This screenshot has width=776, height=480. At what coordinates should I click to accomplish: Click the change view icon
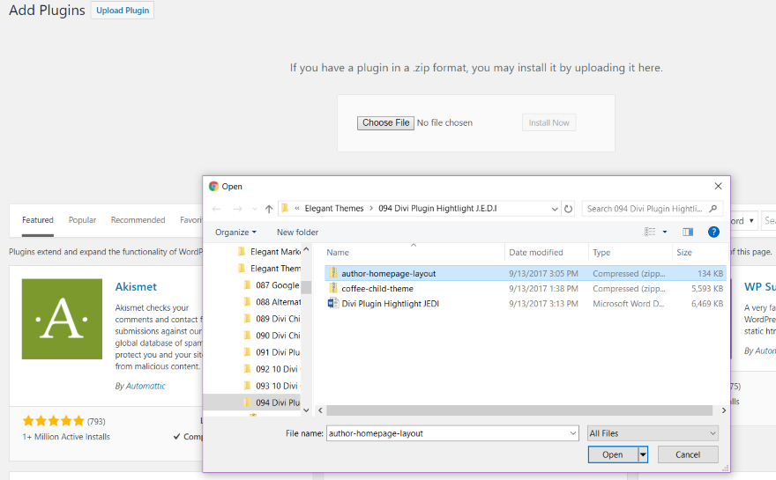point(651,232)
